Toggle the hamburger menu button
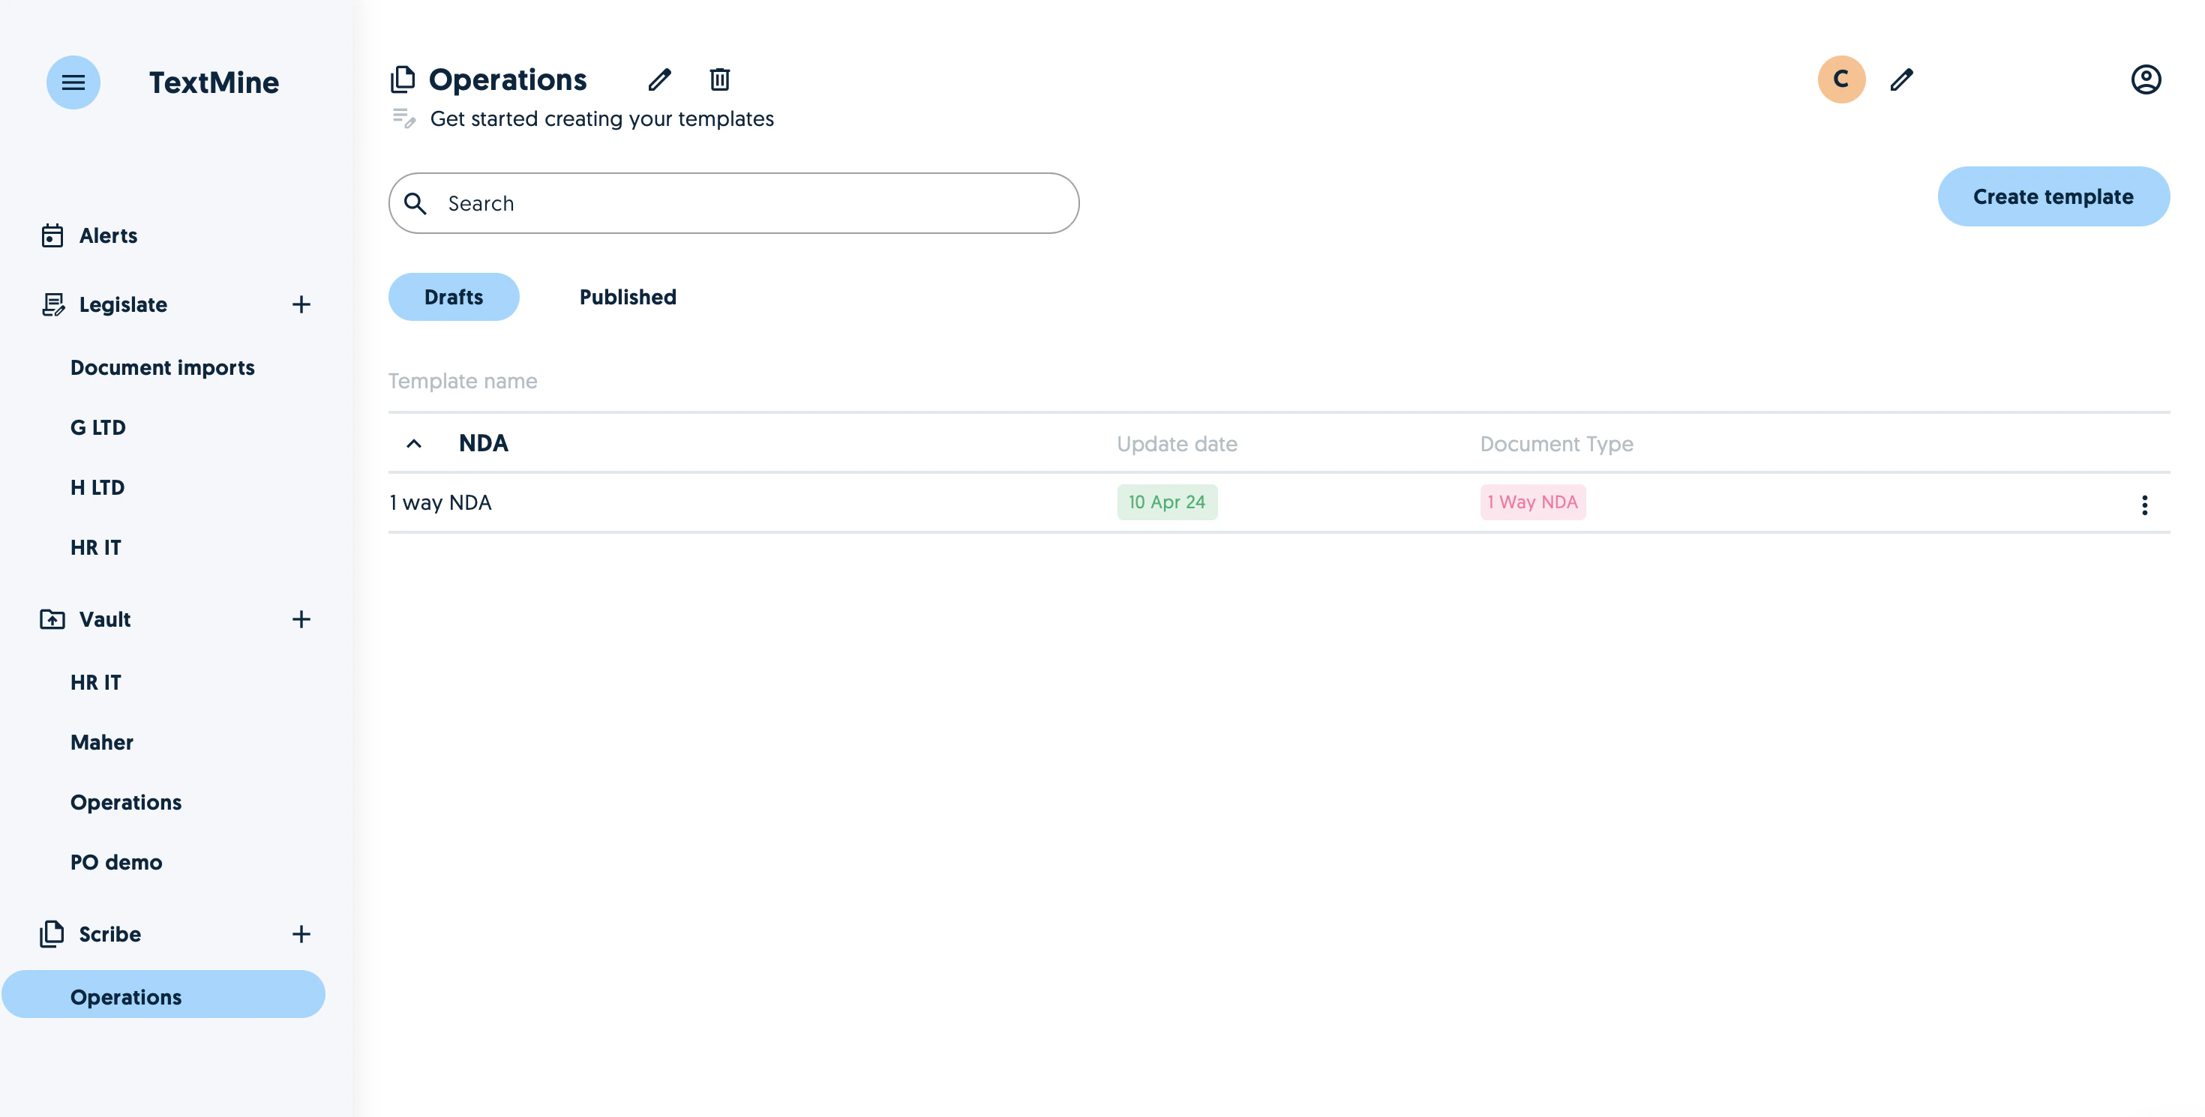This screenshot has width=2205, height=1117. tap(73, 82)
